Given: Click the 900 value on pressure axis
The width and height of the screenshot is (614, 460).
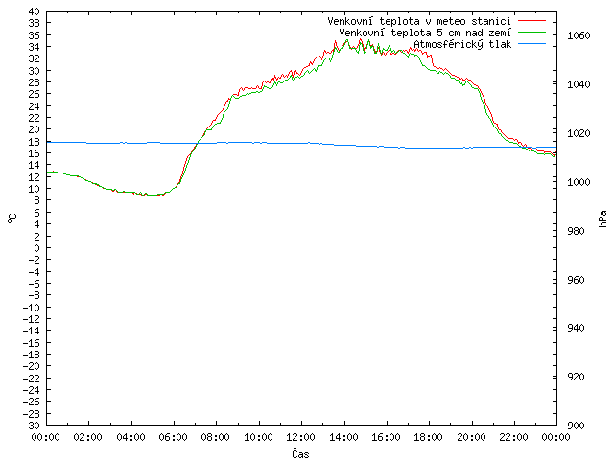Looking at the screenshot, I should (x=576, y=425).
